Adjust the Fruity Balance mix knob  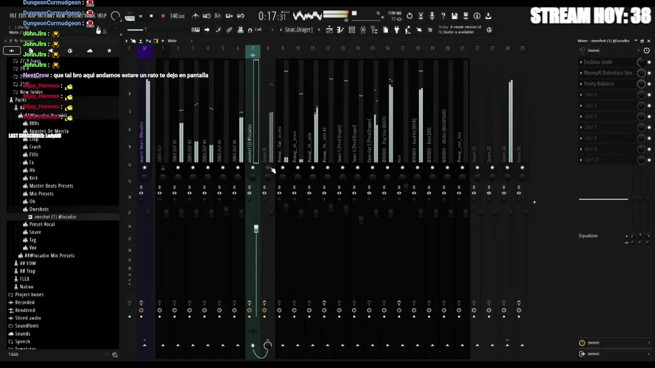click(x=641, y=83)
